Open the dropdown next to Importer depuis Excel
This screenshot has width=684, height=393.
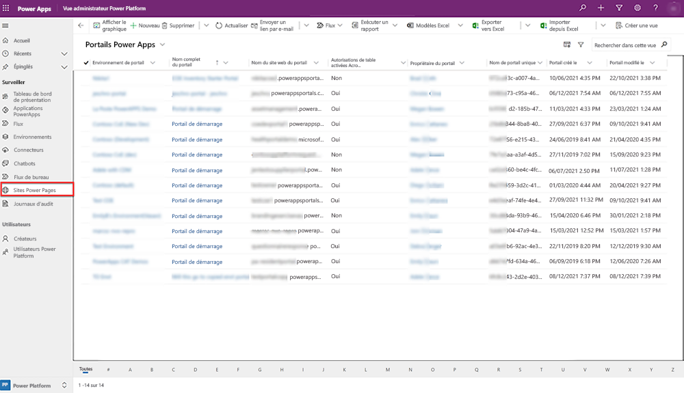tap(603, 25)
